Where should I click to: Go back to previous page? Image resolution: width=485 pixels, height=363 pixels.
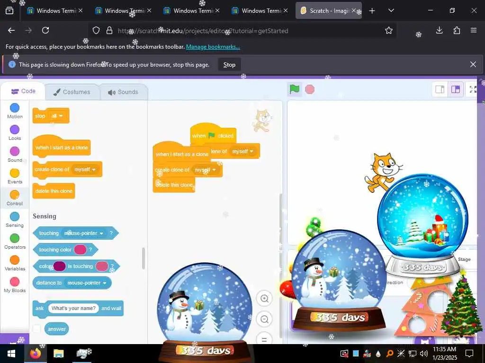(x=11, y=30)
